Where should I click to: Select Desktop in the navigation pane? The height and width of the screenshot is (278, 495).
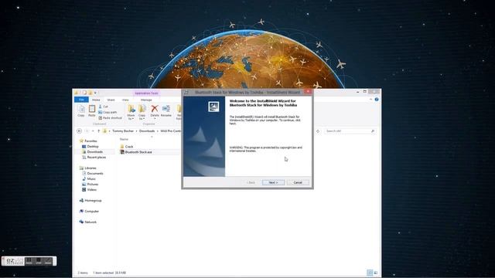(x=90, y=147)
